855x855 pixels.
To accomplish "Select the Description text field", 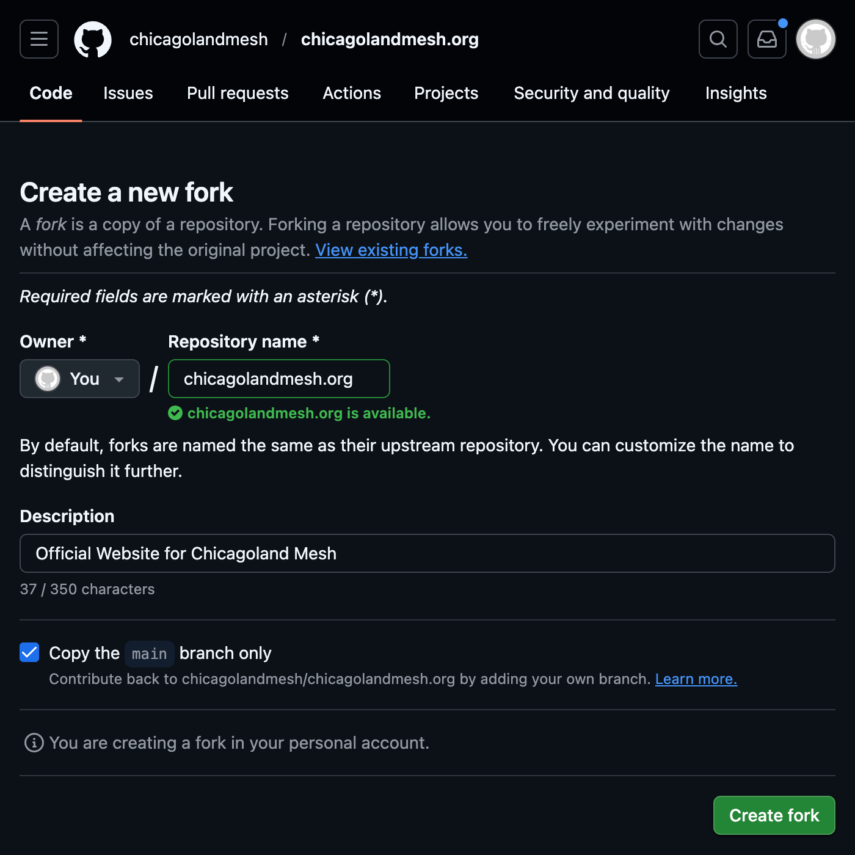I will tap(428, 553).
